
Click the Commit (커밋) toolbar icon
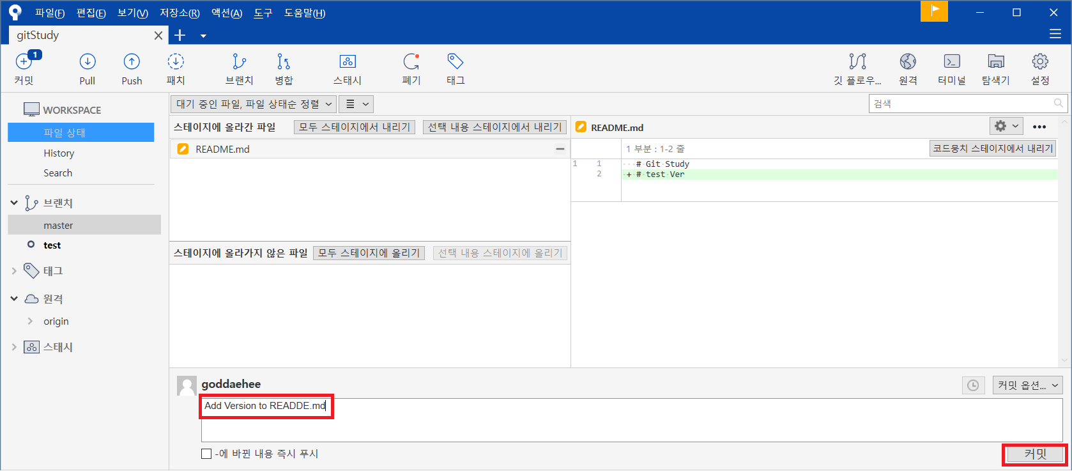coord(24,61)
